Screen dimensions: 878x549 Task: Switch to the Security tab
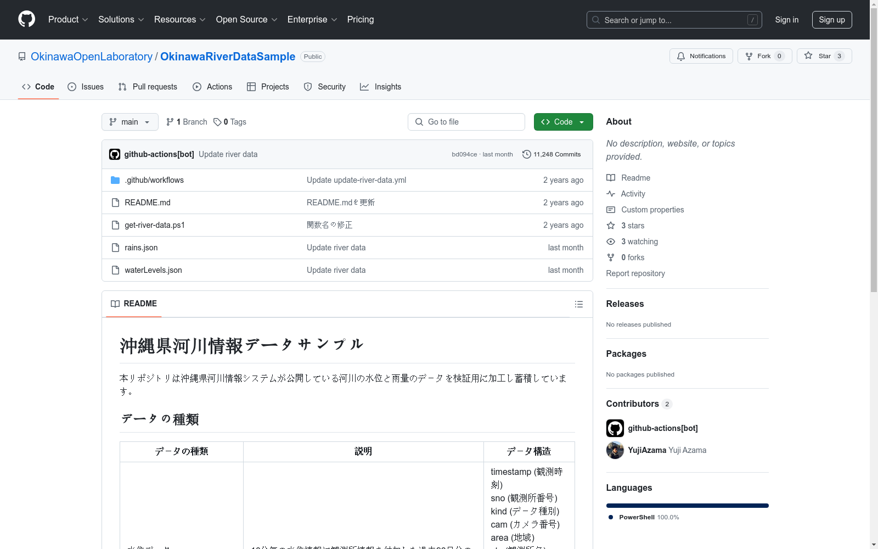pos(325,87)
